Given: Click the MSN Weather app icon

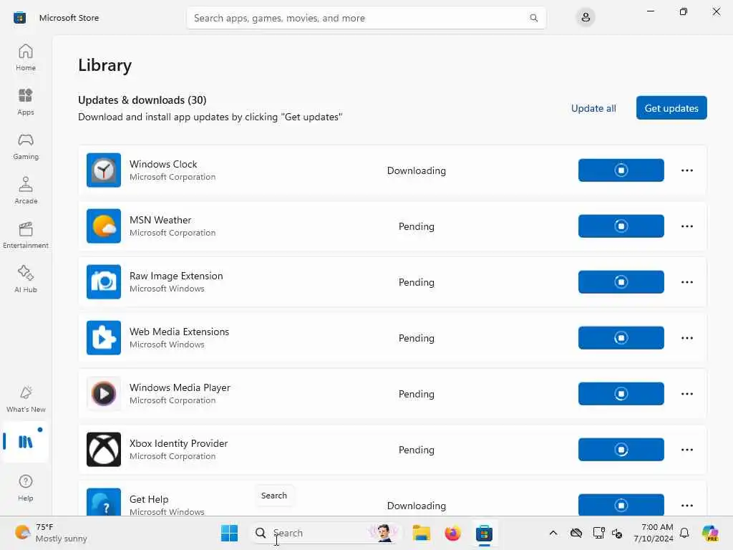Looking at the screenshot, I should tap(104, 226).
